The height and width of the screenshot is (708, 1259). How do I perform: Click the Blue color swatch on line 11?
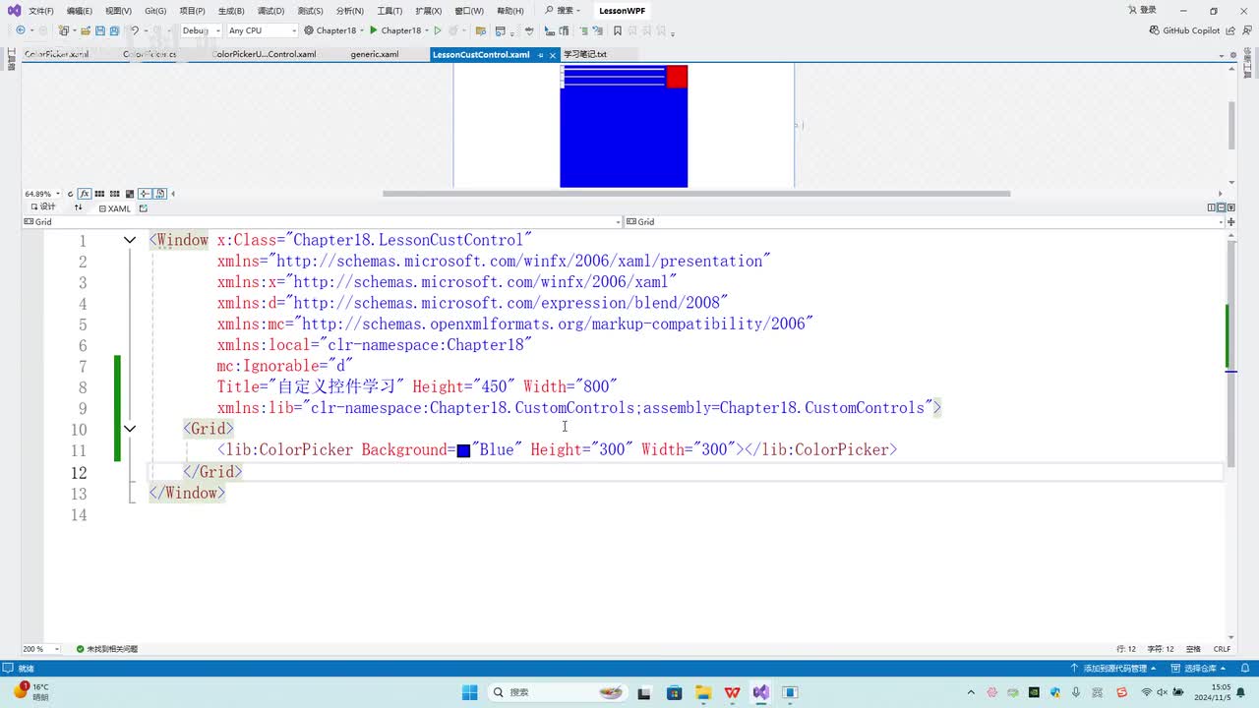(463, 450)
